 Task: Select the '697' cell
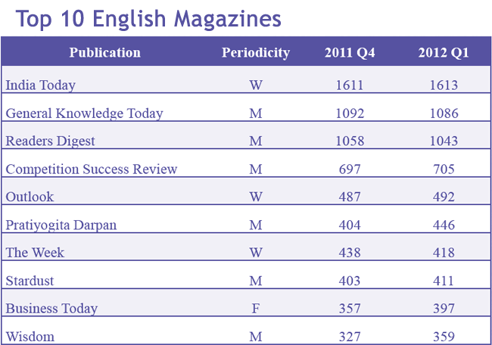pos(350,169)
